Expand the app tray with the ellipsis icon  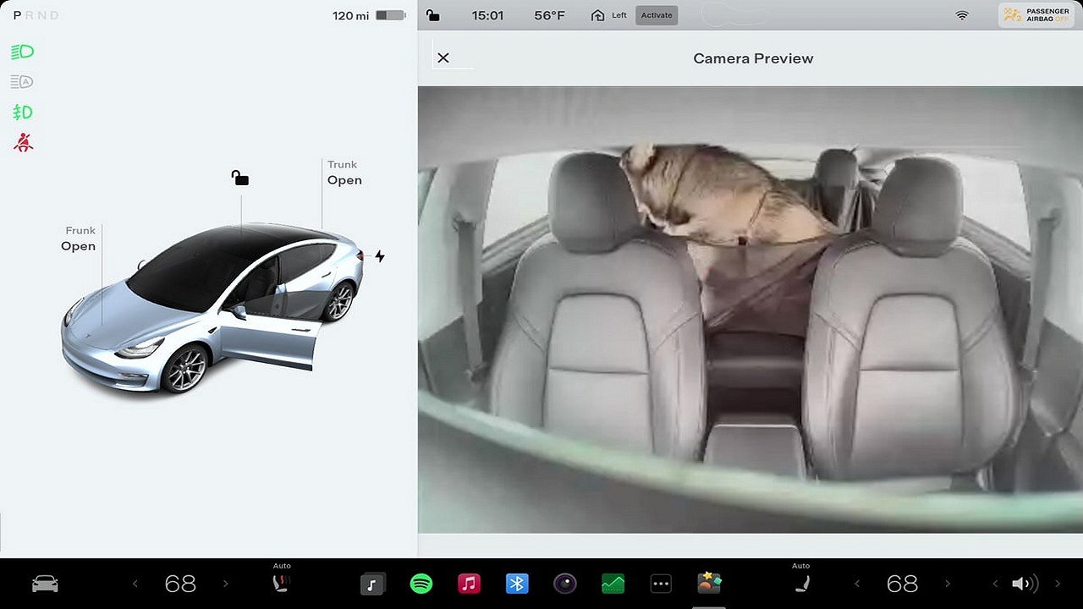661,583
